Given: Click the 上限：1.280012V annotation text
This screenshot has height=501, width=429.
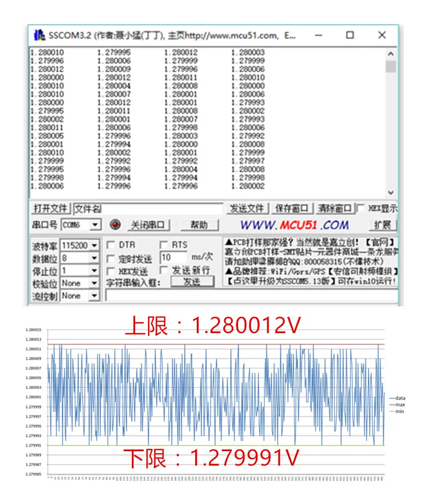Looking at the screenshot, I should tap(213, 325).
